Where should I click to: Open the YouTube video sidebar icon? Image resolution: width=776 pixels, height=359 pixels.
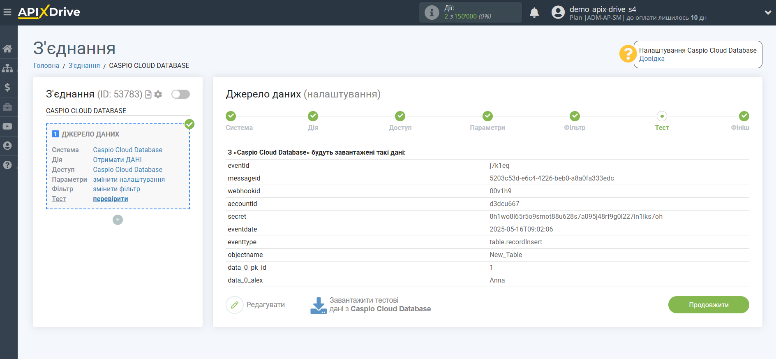pyautogui.click(x=7, y=126)
